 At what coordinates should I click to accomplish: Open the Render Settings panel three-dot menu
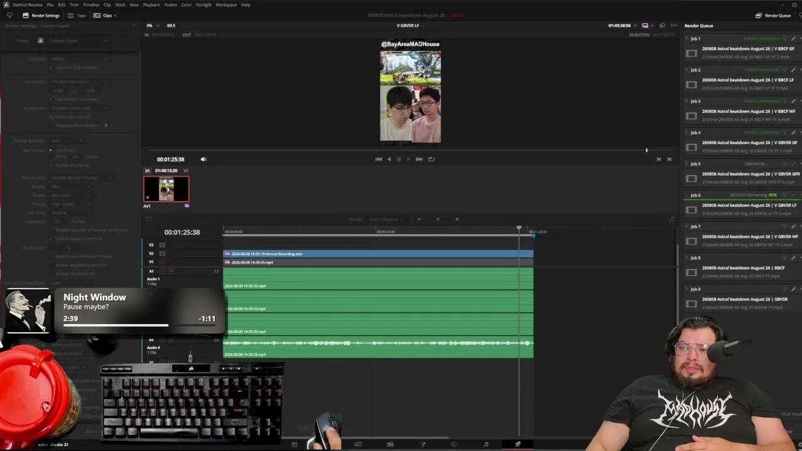coord(135,26)
